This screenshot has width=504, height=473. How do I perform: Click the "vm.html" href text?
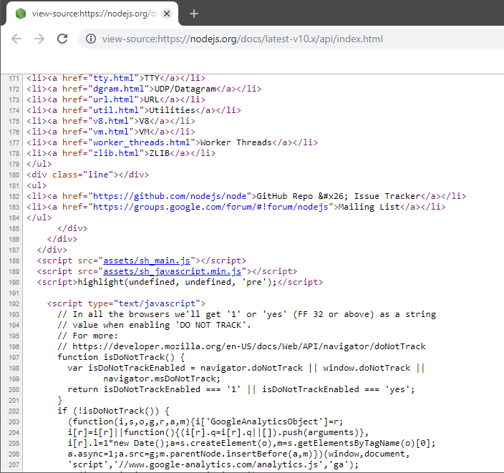point(110,132)
